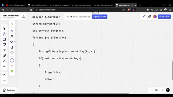Click the 'if(!set.contains(substring))' line
The height and width of the screenshot is (97, 173).
[60, 58]
